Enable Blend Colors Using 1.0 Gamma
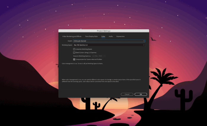 74,53
